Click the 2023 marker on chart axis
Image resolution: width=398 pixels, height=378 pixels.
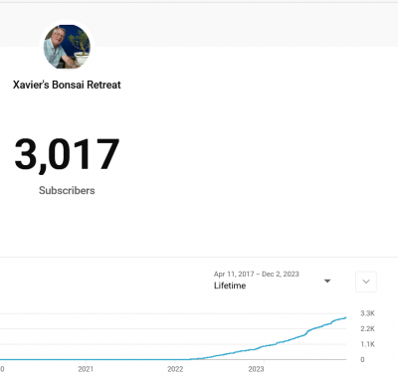pos(256,369)
